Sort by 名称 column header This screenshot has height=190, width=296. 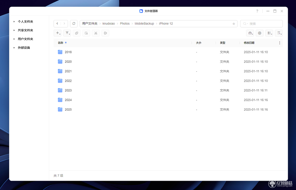[x=61, y=43]
